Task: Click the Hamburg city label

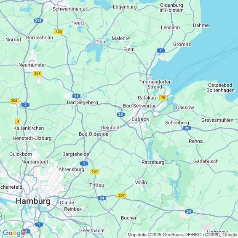Action: (33, 201)
